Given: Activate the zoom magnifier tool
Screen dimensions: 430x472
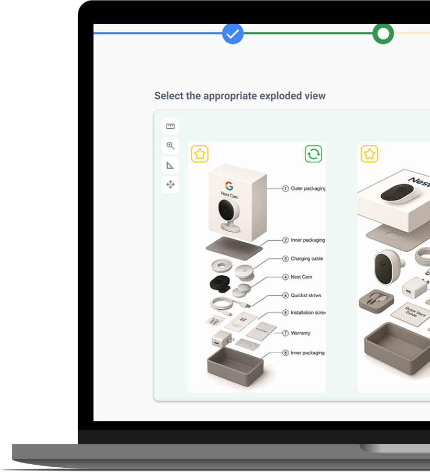Looking at the screenshot, I should [x=171, y=145].
